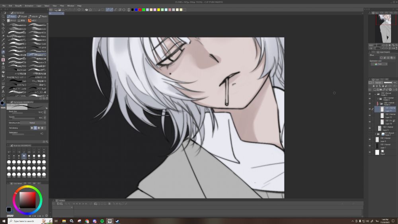
Task: Pick the red swatch in the command bar
Action: 140,10
